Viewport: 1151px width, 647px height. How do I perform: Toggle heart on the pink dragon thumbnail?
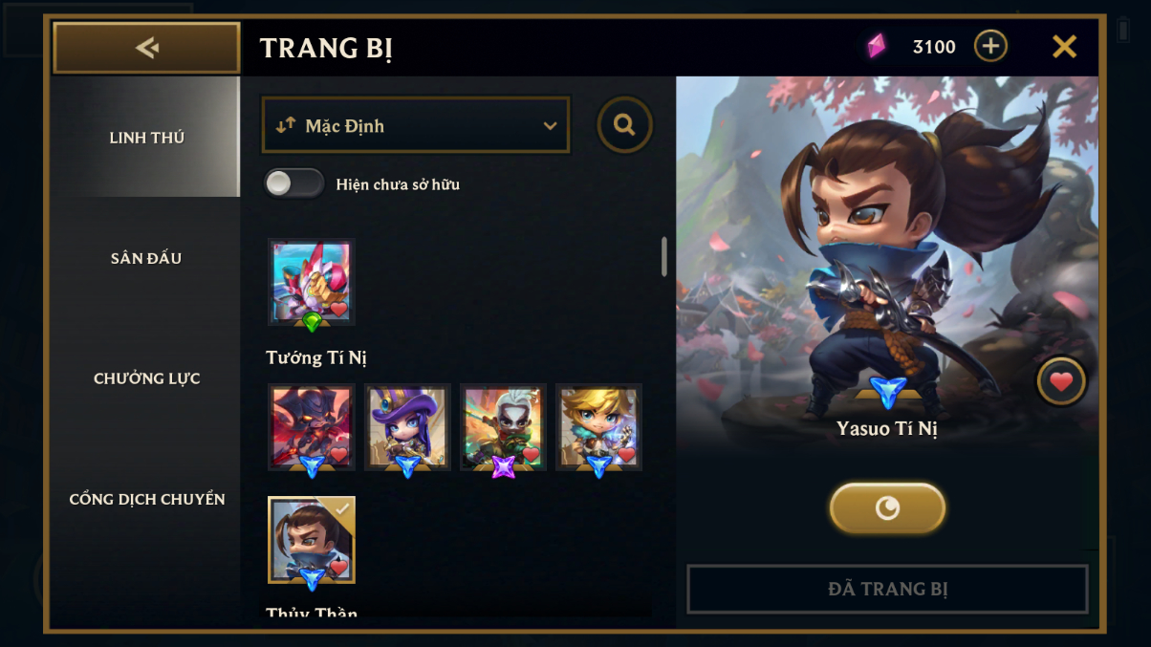(338, 309)
